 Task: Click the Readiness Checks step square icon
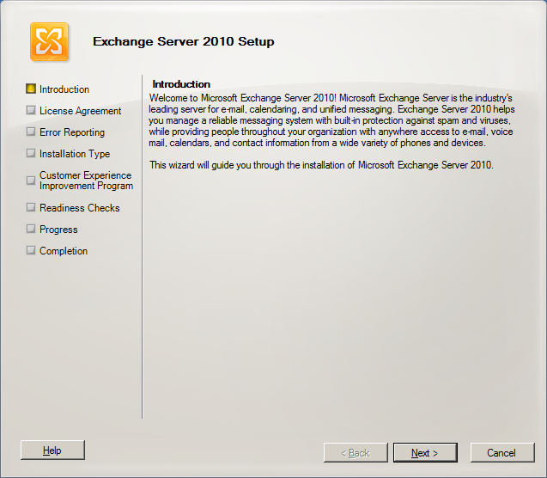click(32, 207)
